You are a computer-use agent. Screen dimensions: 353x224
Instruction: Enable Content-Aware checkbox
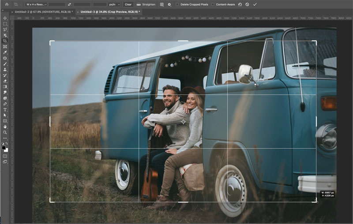[213, 4]
